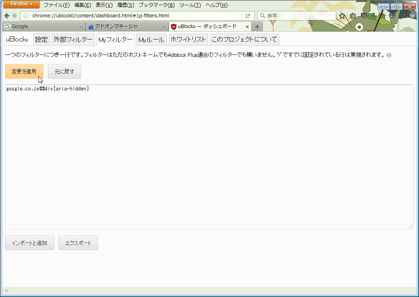This screenshot has width=419, height=297.
Task: Close the Google tab
Action: click(81, 27)
